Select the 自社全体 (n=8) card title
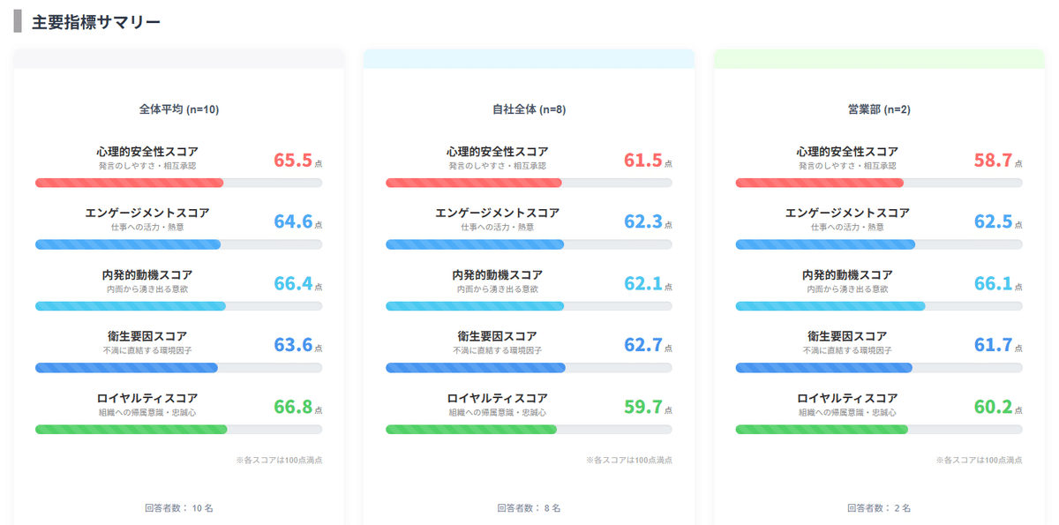 529,109
